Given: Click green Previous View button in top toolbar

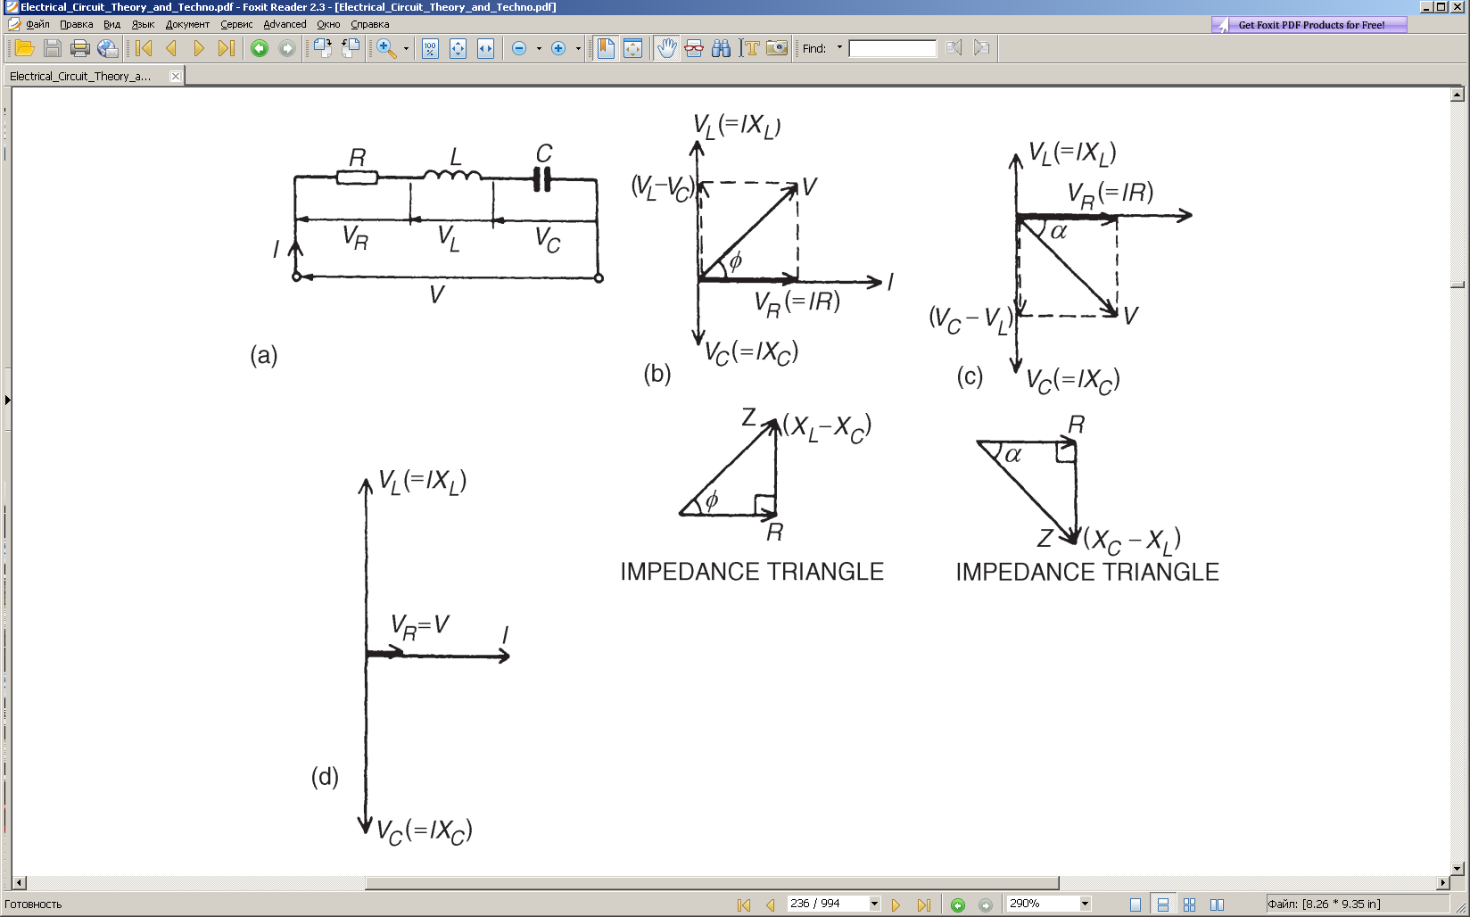Looking at the screenshot, I should [260, 48].
